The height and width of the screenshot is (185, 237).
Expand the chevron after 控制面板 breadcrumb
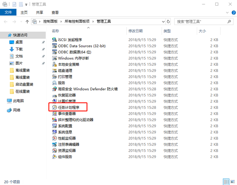(61, 22)
